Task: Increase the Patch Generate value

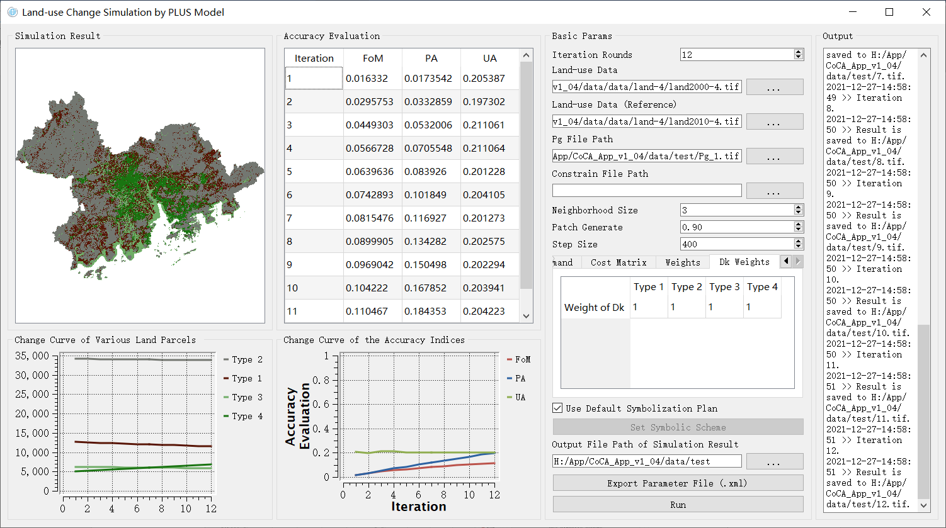Action: (799, 224)
